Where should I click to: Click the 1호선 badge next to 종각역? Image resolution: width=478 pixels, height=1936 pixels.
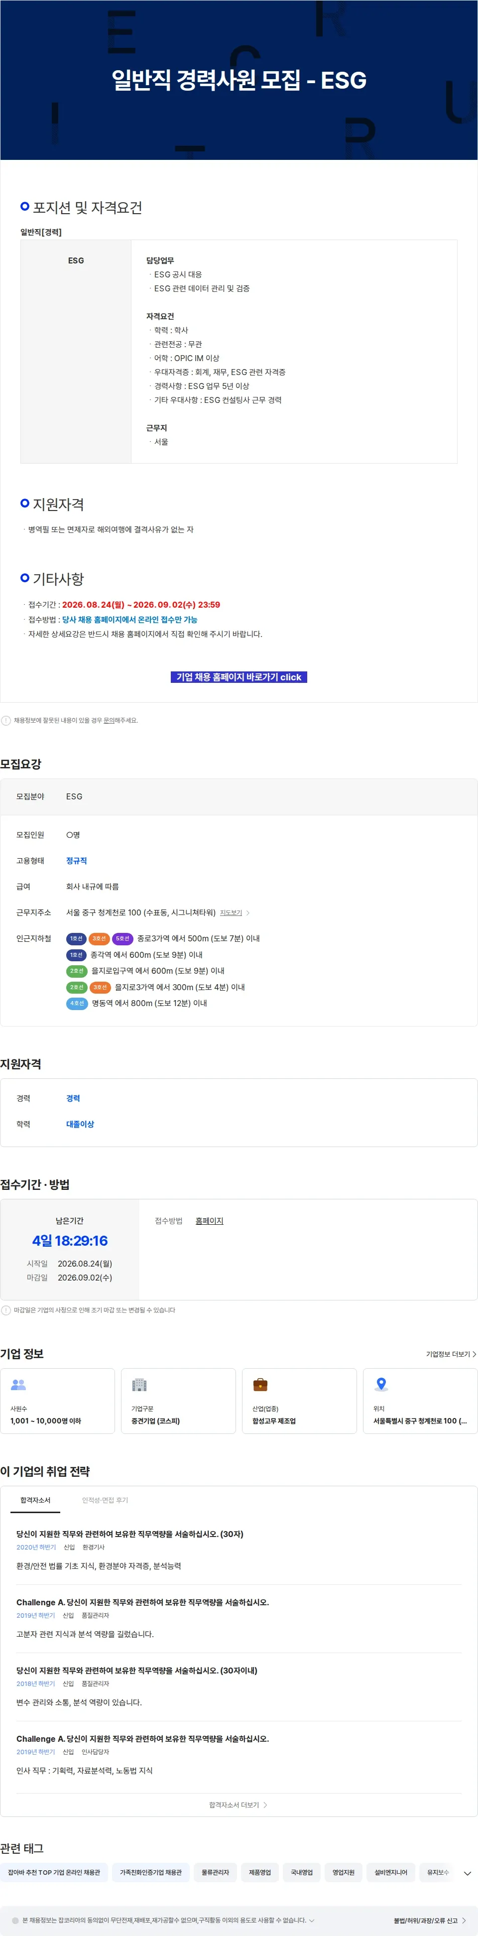(x=76, y=954)
